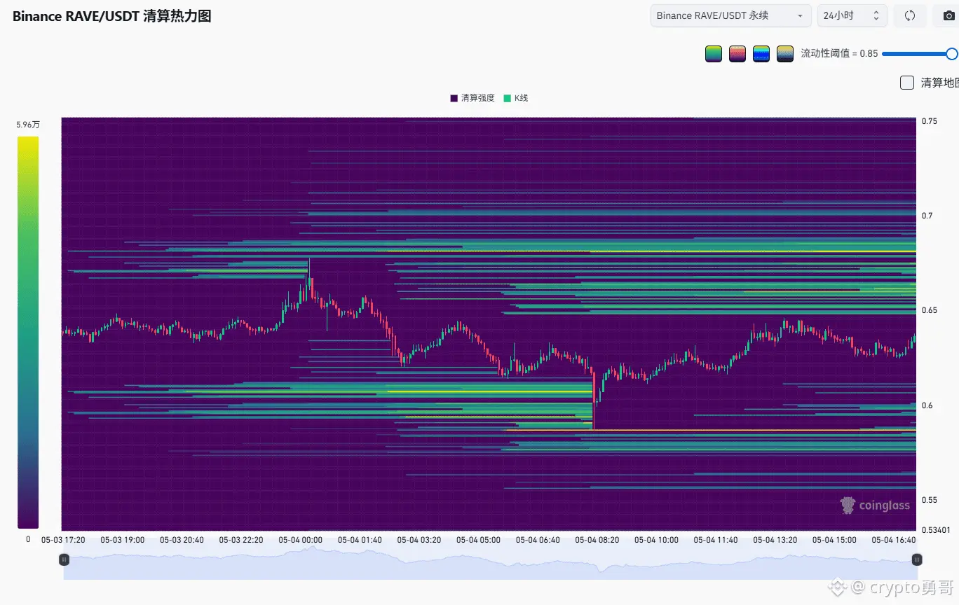The height and width of the screenshot is (605, 959).
Task: Click the 05-04 01:40 time axis label
Action: (360, 540)
